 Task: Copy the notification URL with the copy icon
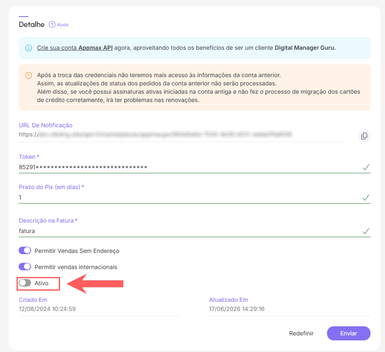point(364,136)
